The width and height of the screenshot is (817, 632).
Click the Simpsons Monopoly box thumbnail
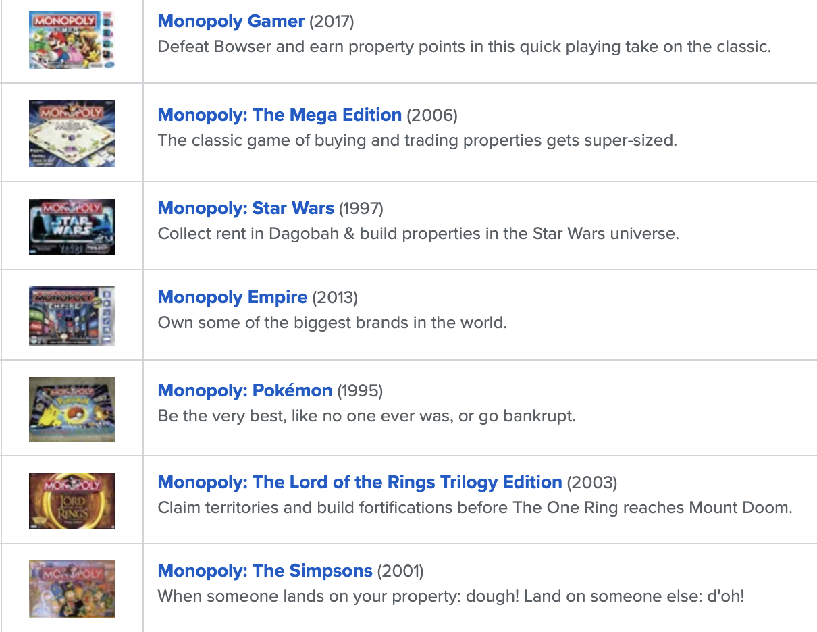click(72, 589)
